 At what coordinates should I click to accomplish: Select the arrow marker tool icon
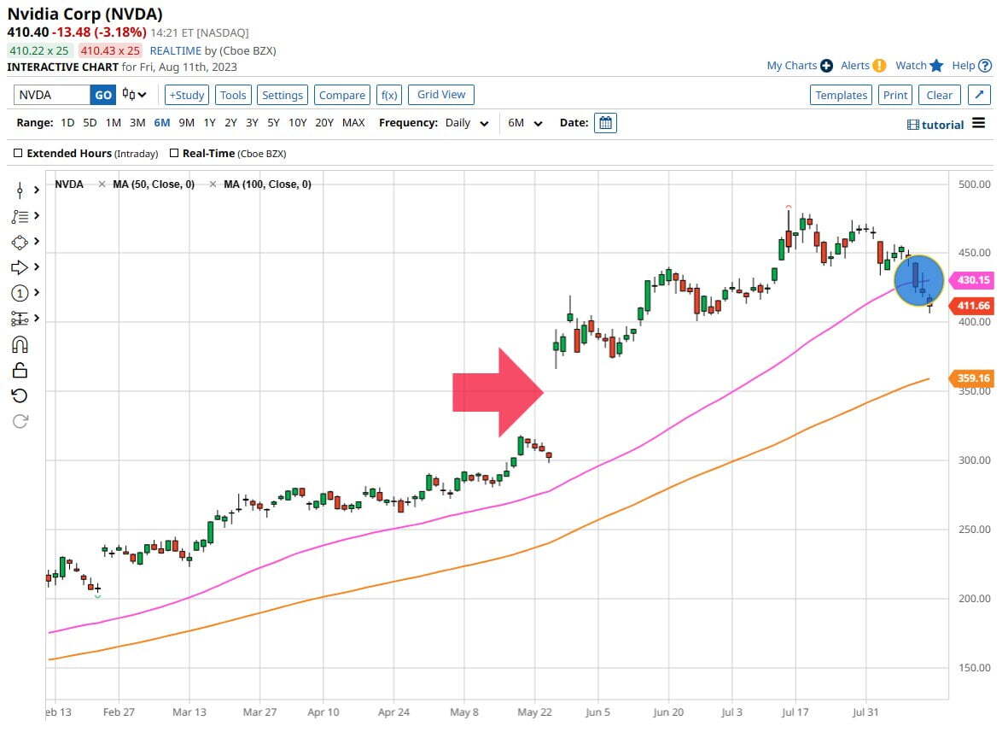tap(20, 267)
